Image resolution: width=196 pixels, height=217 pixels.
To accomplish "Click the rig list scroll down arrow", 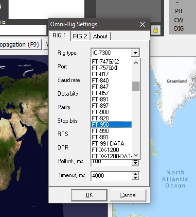I will click(x=136, y=155).
